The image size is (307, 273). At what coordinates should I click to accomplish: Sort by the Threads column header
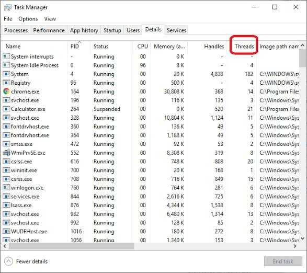tap(244, 47)
